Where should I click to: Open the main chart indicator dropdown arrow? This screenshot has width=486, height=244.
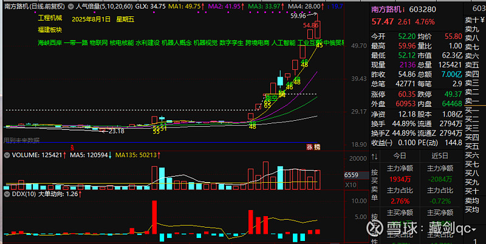71,6
